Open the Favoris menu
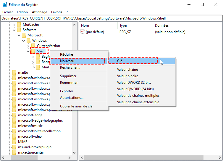Image resolution: width=223 pixels, height=161 pixels. pos(56,12)
